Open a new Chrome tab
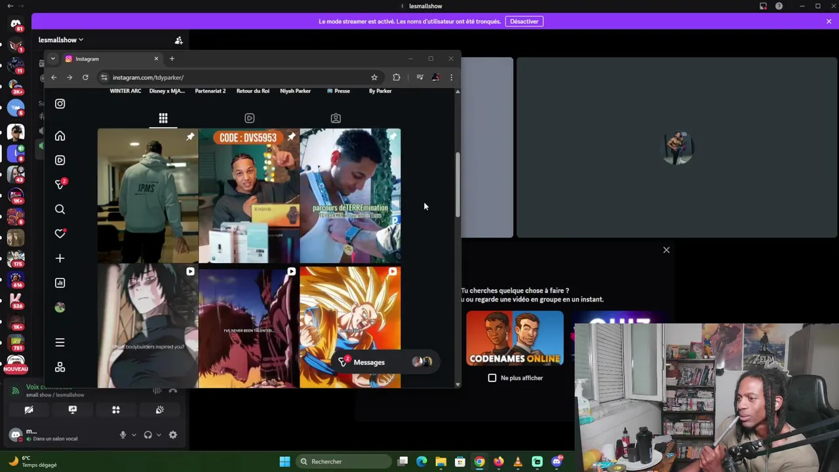 172,59
